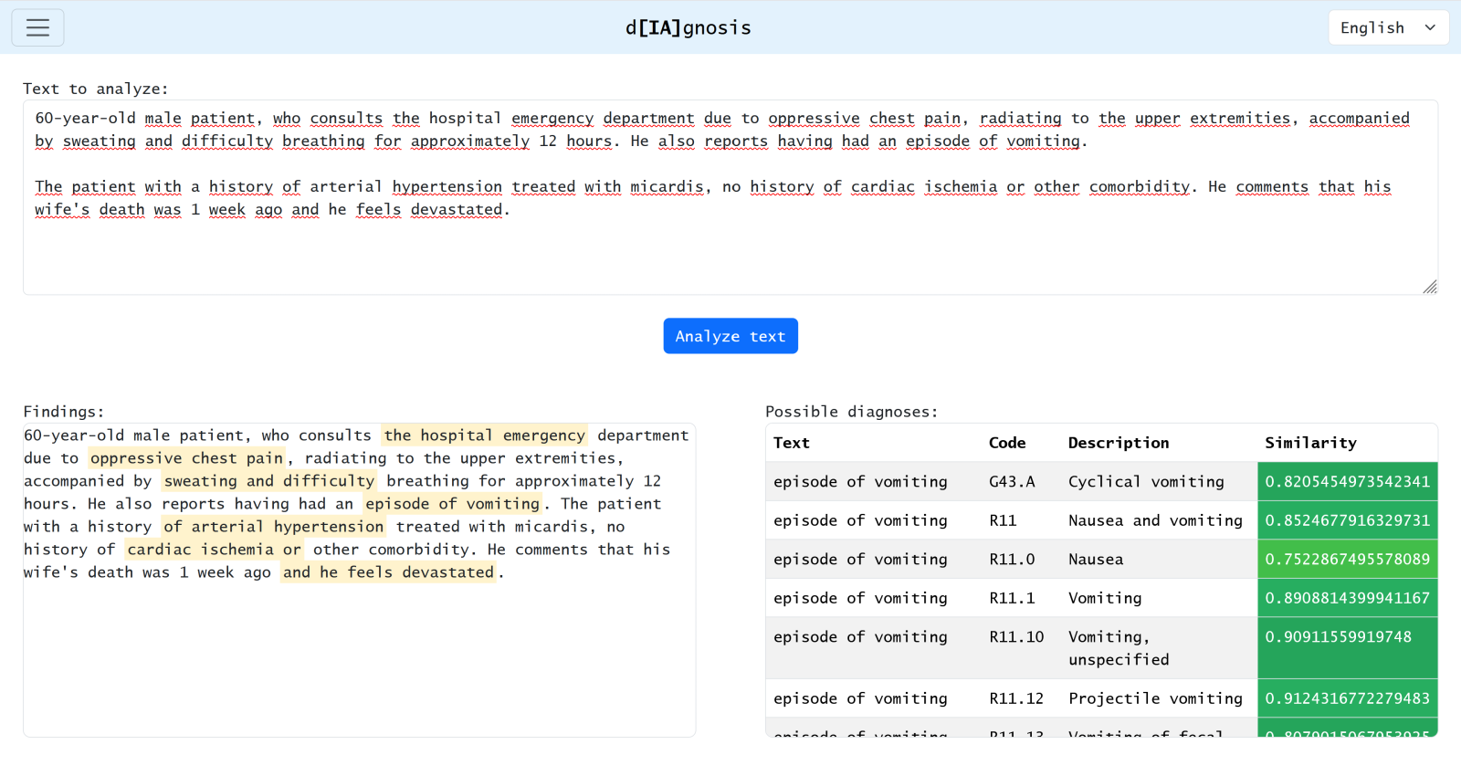
Task: Click the 'of arterial hypertension' highlighted finding
Action: (x=274, y=527)
